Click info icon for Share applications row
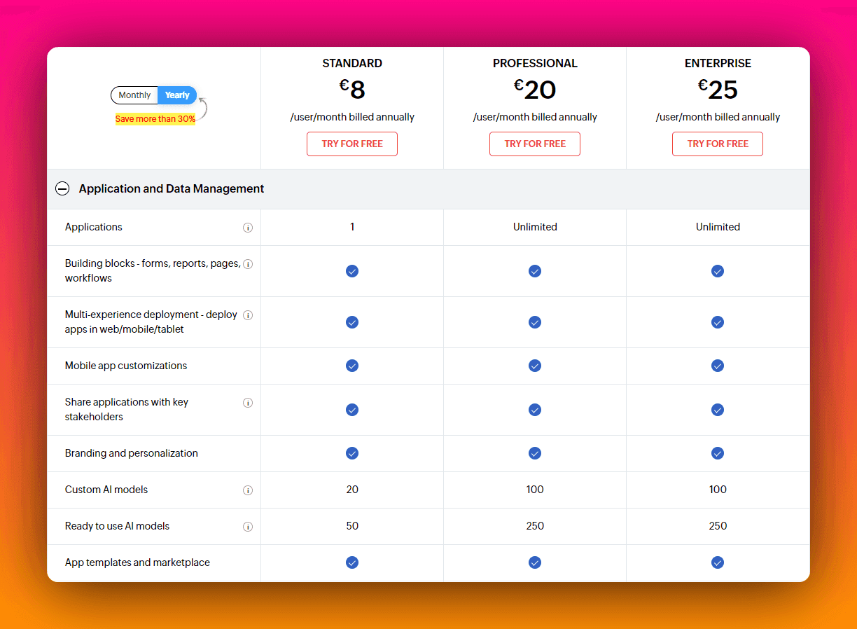Screen dimensions: 857x629 pos(247,403)
